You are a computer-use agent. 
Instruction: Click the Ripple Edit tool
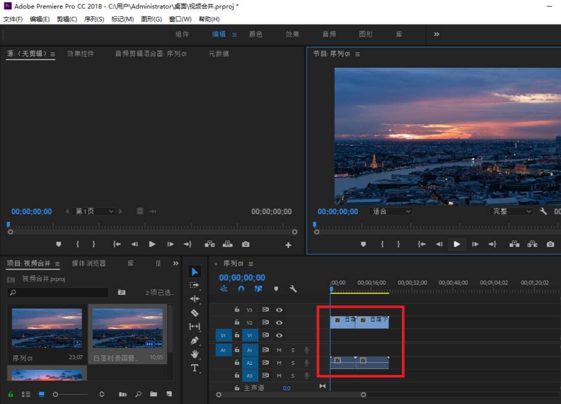(194, 299)
